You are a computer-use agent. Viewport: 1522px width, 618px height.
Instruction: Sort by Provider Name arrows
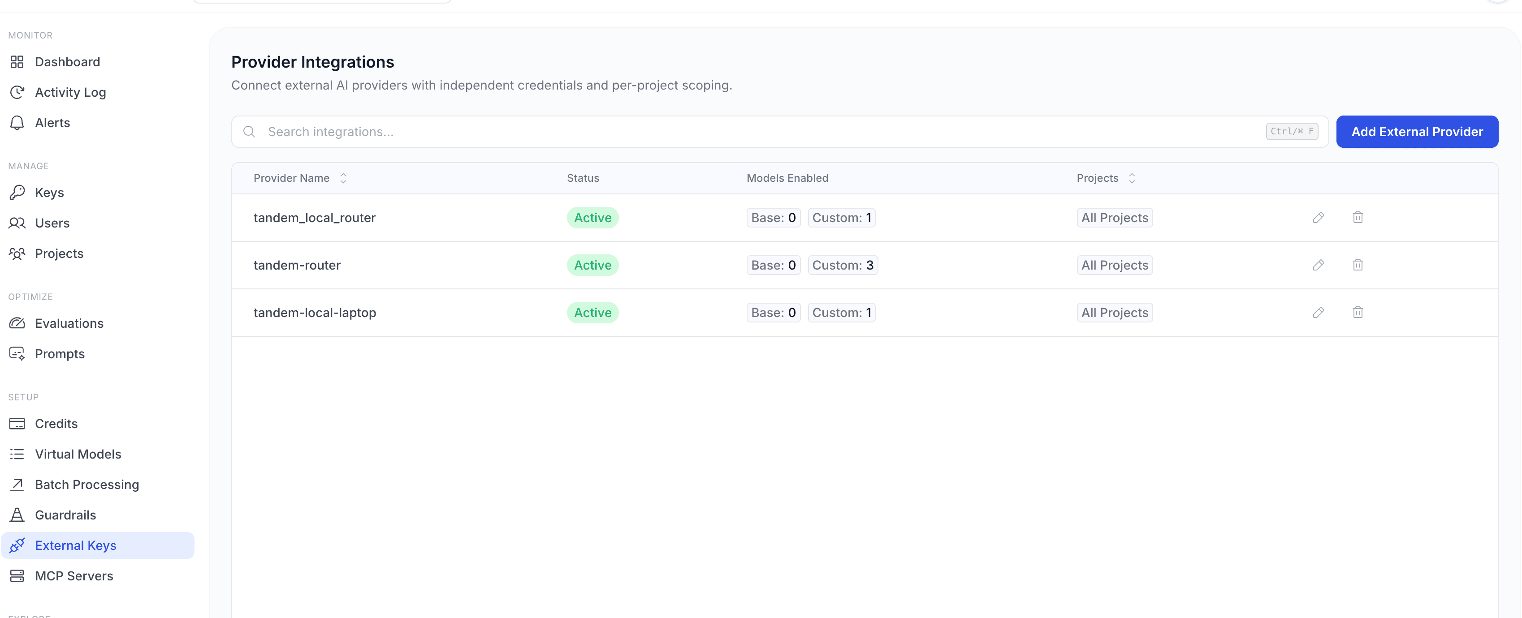343,178
